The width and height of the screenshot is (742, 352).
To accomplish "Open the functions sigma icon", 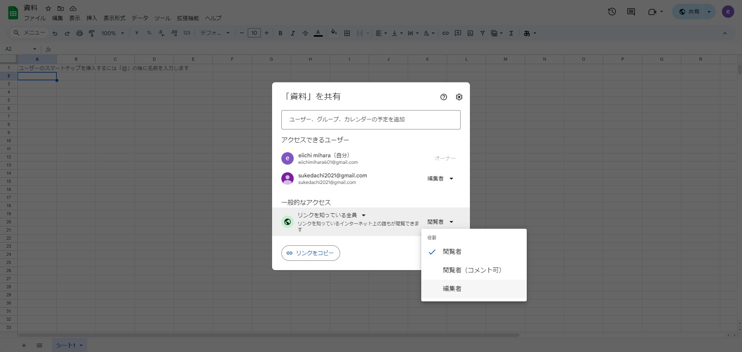I will click(x=511, y=33).
